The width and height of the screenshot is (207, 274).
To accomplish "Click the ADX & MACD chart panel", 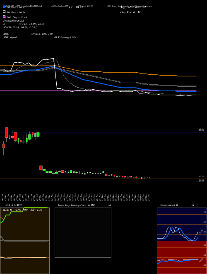I will coord(25,241).
